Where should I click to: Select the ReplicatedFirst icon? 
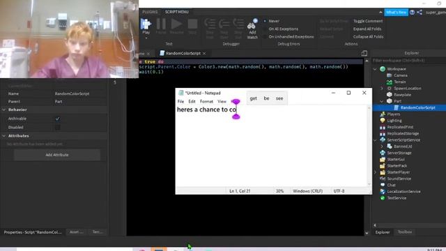(x=383, y=127)
